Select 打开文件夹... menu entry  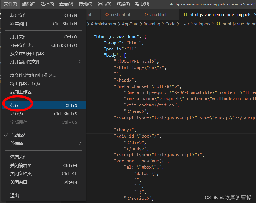(x=44, y=45)
